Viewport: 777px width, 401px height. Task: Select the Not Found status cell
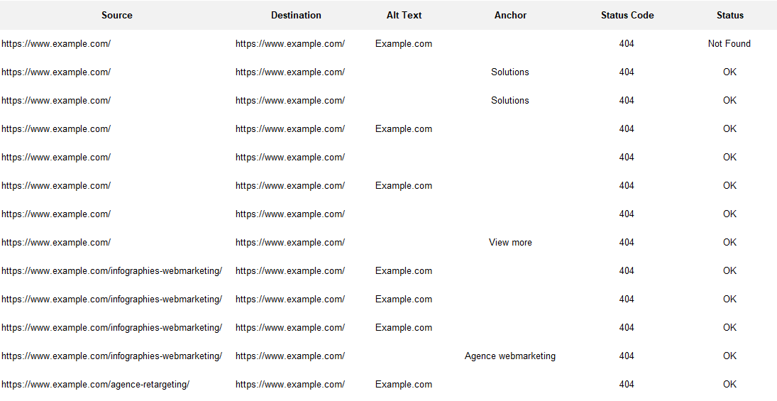coord(729,43)
